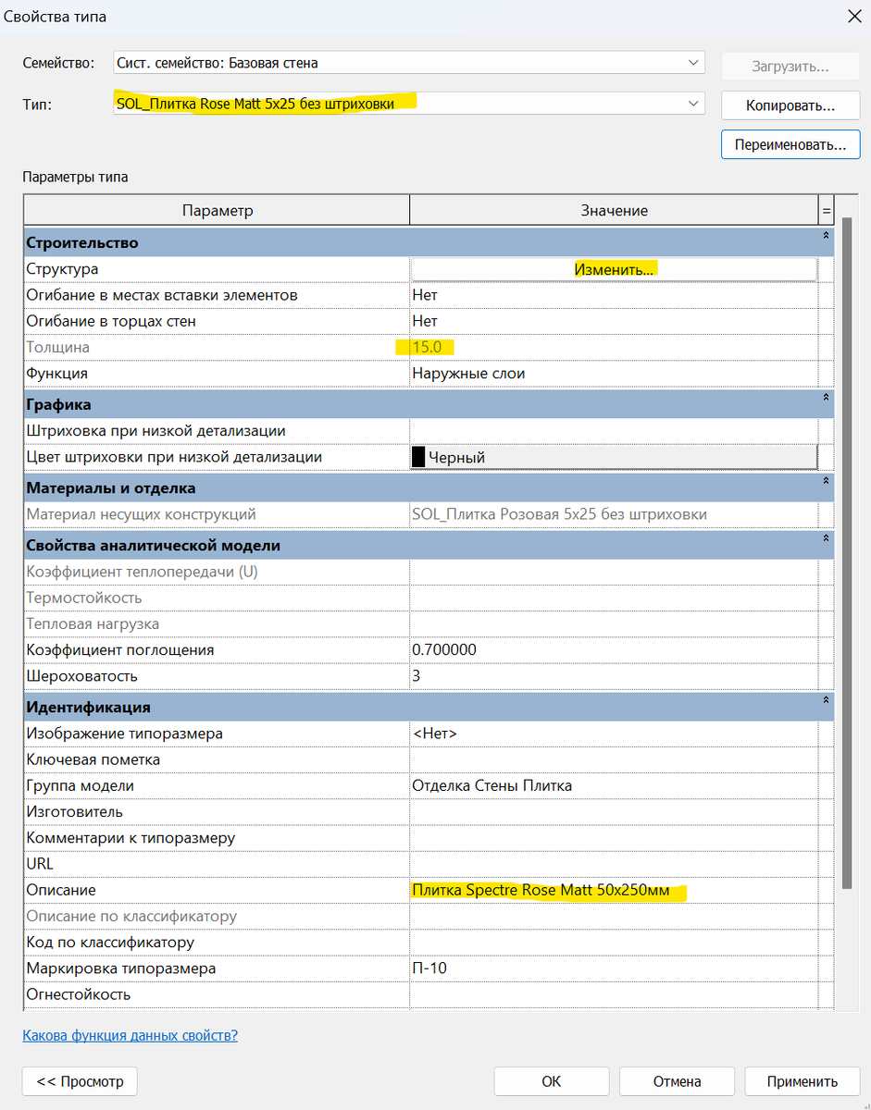Select the value Нет for Огибание в местах вставки
Screen dimensions: 871x1110
(x=614, y=295)
